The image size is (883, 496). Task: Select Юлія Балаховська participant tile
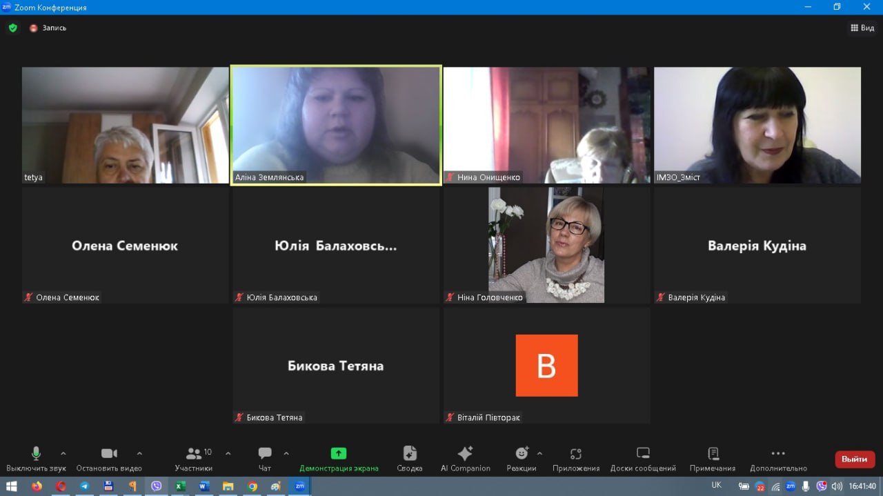[336, 245]
